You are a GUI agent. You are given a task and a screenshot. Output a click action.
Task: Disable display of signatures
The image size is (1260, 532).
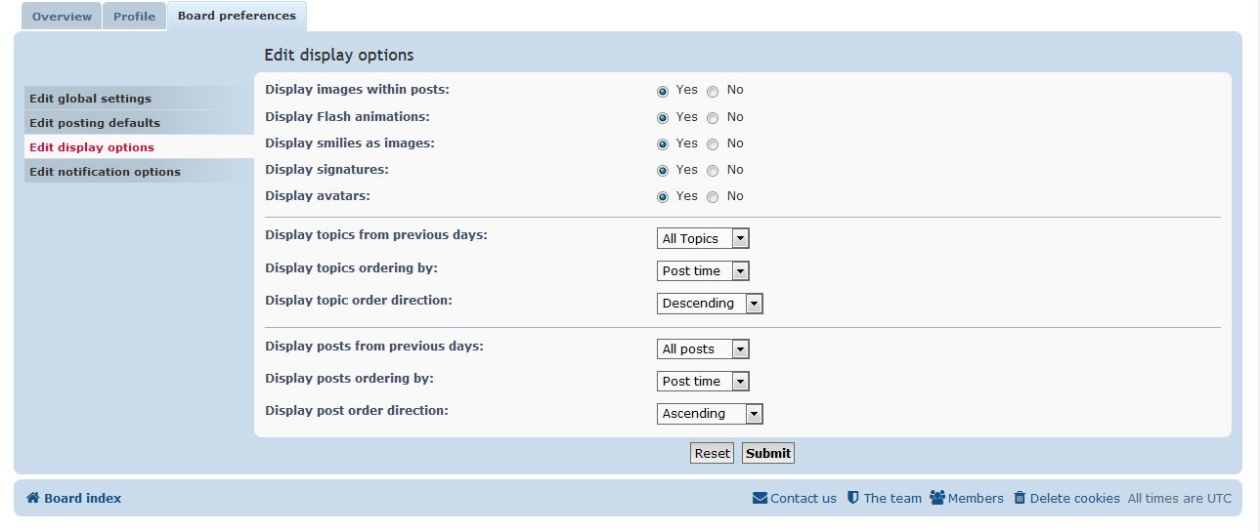click(713, 171)
